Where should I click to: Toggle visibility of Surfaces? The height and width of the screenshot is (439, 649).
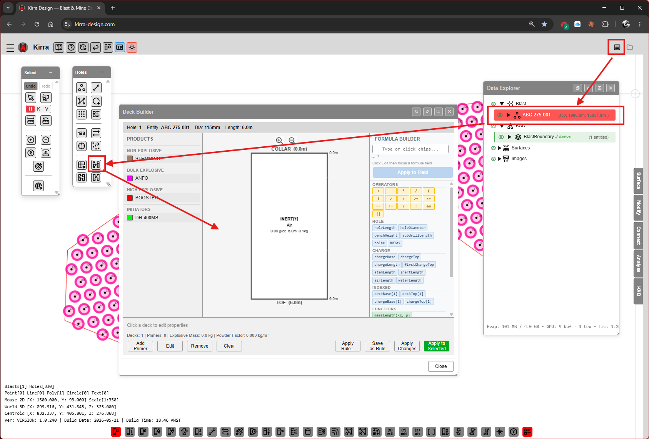494,148
